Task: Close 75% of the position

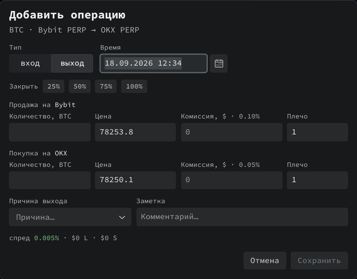Action: [x=106, y=87]
